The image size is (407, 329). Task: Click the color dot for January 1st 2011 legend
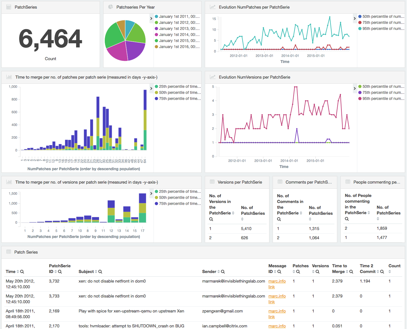coord(156,17)
